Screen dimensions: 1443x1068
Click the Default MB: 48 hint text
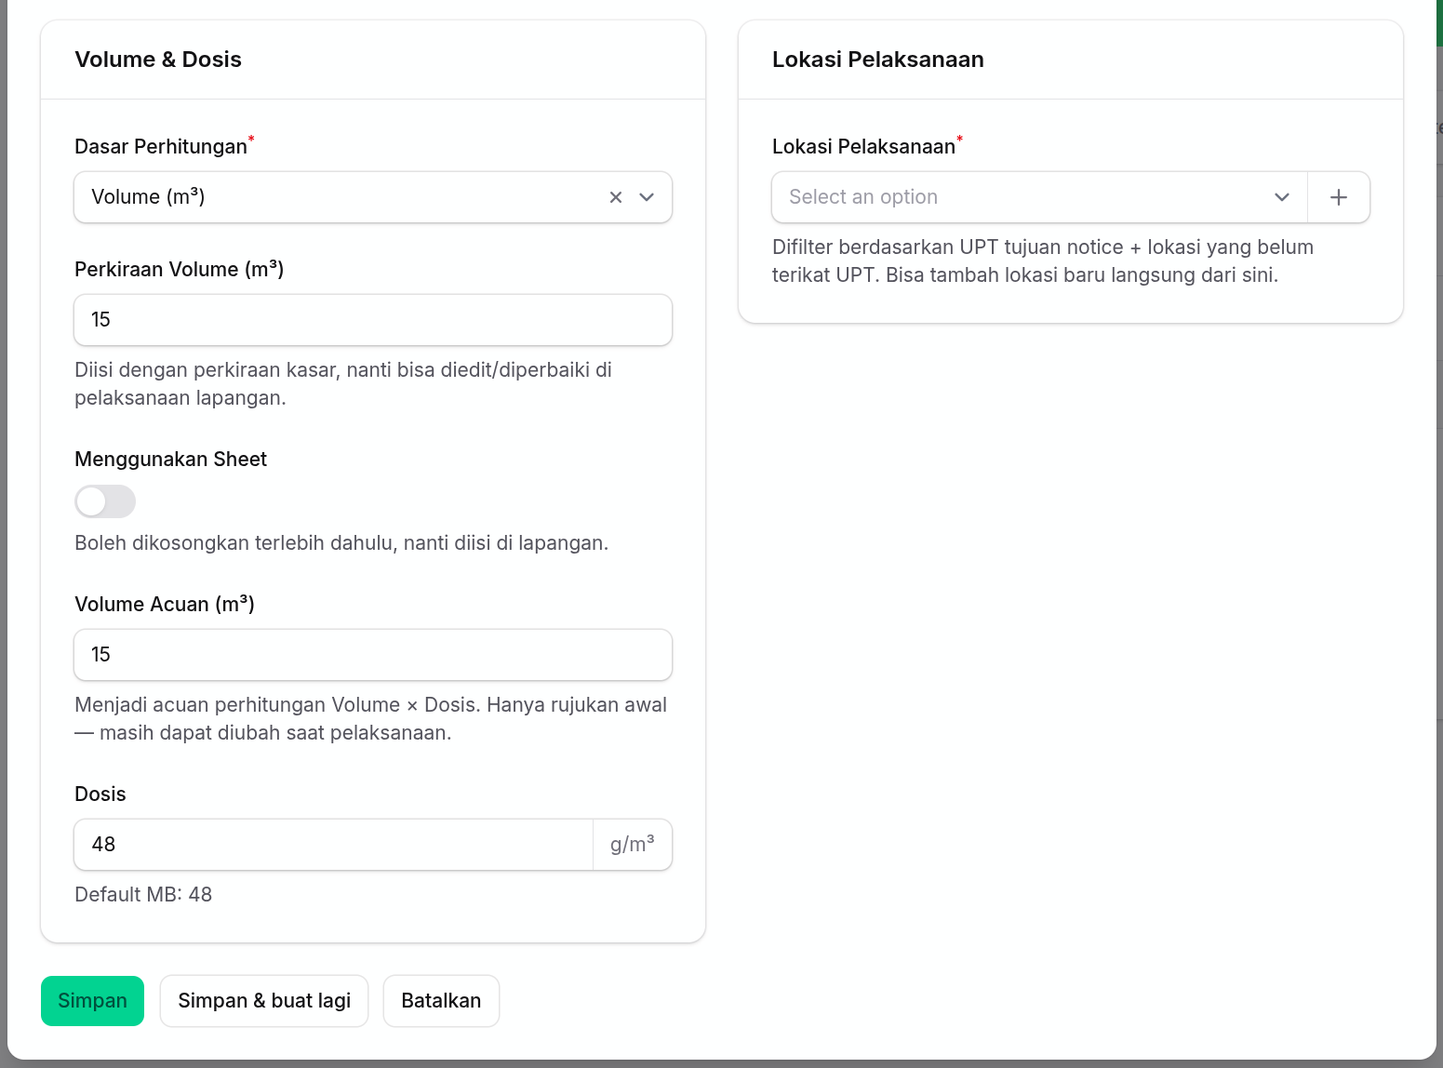coord(143,895)
